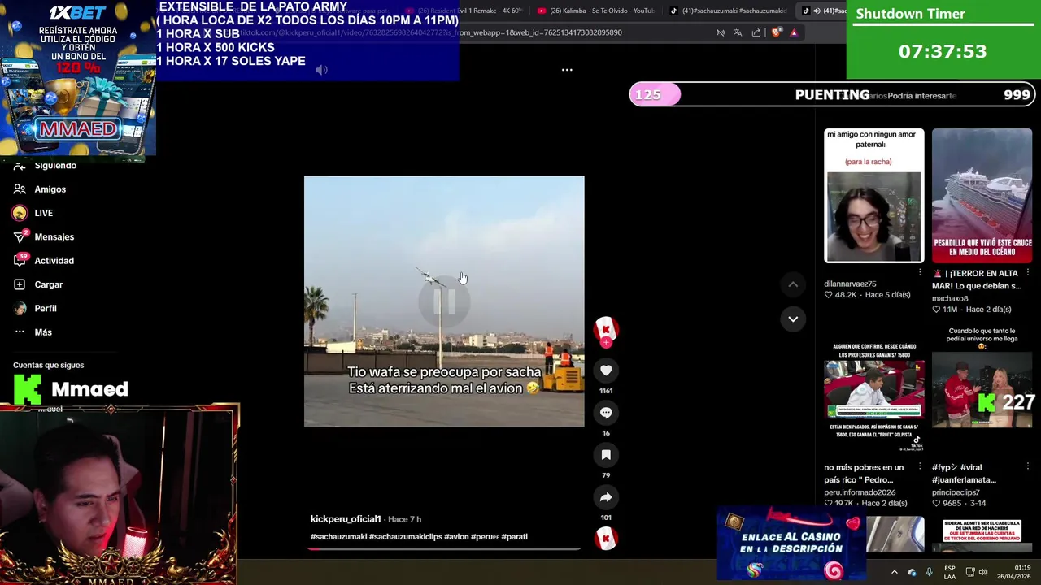The height and width of the screenshot is (585, 1041).
Task: Open the #parati hashtag
Action: 515,537
